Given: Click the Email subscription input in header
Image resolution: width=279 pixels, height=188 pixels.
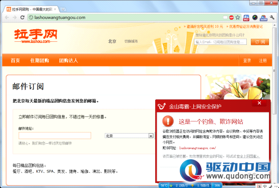Looking at the screenshot, I should (220, 42).
